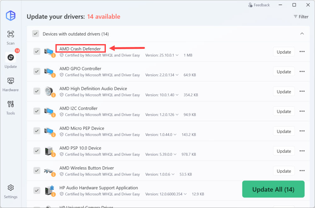Image resolution: width=315 pixels, height=208 pixels.
Task: Select the HP Audio Hardware Support Application entry
Action: [99, 188]
